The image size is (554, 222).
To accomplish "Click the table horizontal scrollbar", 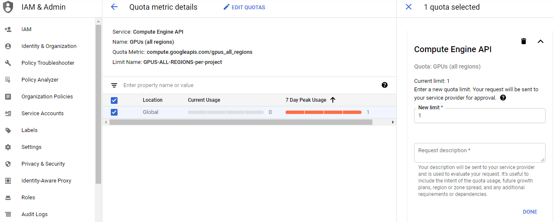I will click(241, 122).
